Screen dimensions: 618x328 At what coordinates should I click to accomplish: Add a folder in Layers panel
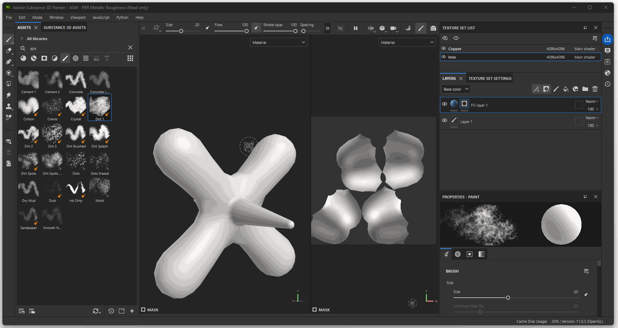585,89
